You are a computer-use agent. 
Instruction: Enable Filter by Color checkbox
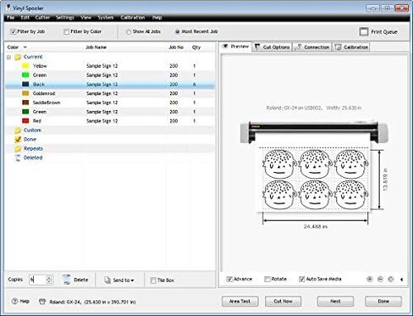click(x=66, y=31)
